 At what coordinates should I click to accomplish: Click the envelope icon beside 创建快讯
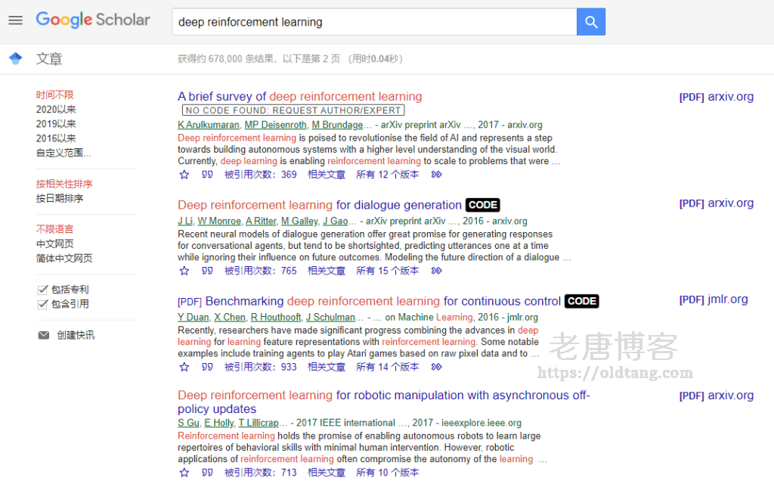coord(43,334)
